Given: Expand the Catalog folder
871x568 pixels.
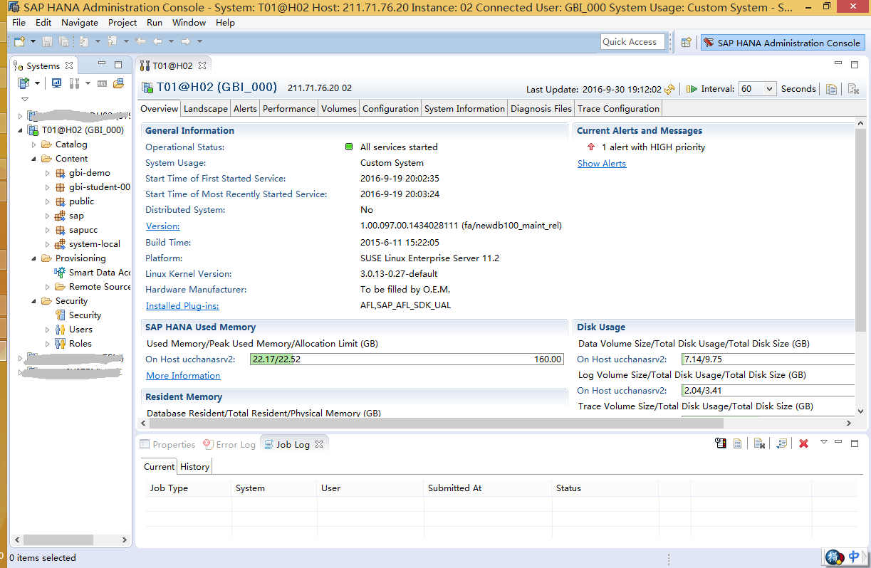Looking at the screenshot, I should [x=33, y=144].
